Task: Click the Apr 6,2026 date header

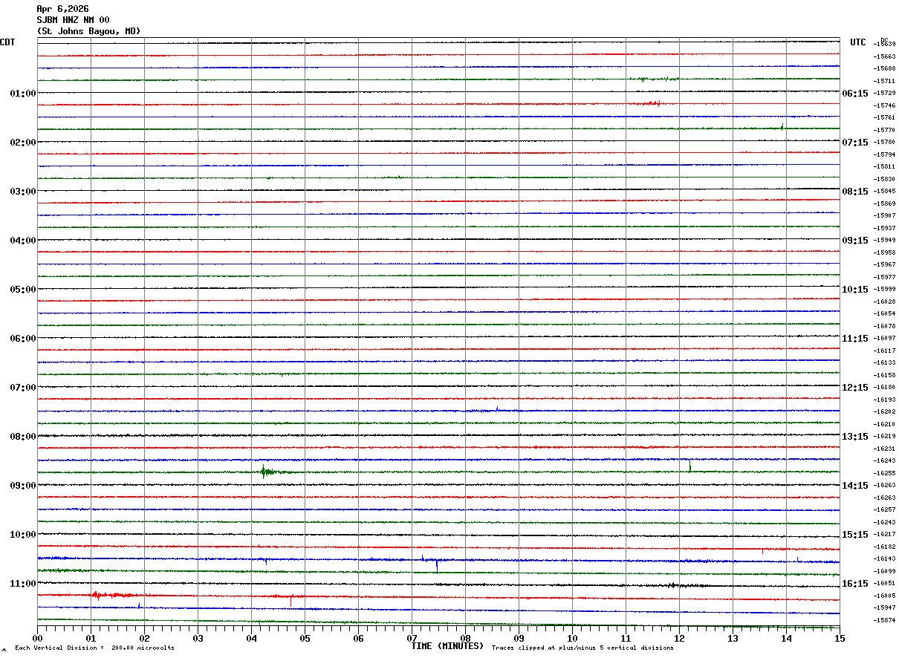Action: click(x=62, y=9)
